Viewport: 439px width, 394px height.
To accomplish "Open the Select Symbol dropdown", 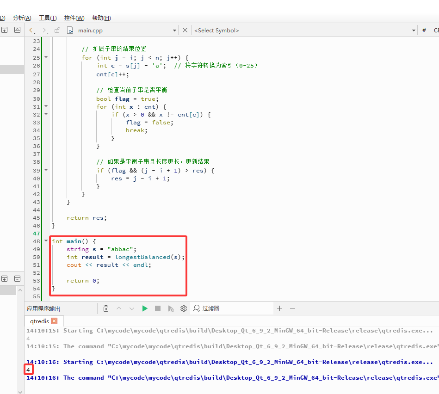I will point(414,31).
